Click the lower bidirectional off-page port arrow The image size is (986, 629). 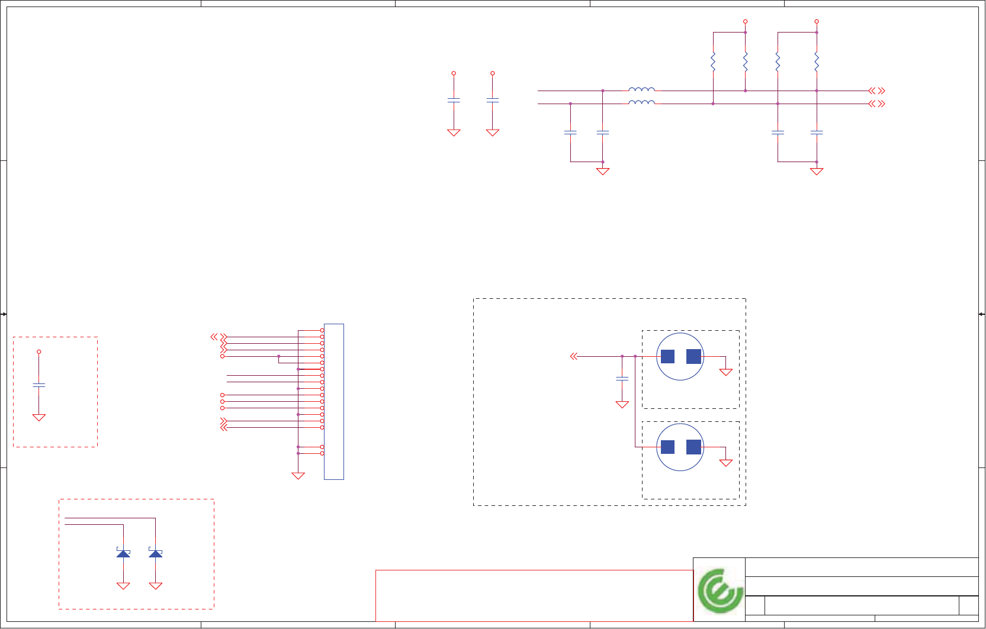click(x=876, y=104)
